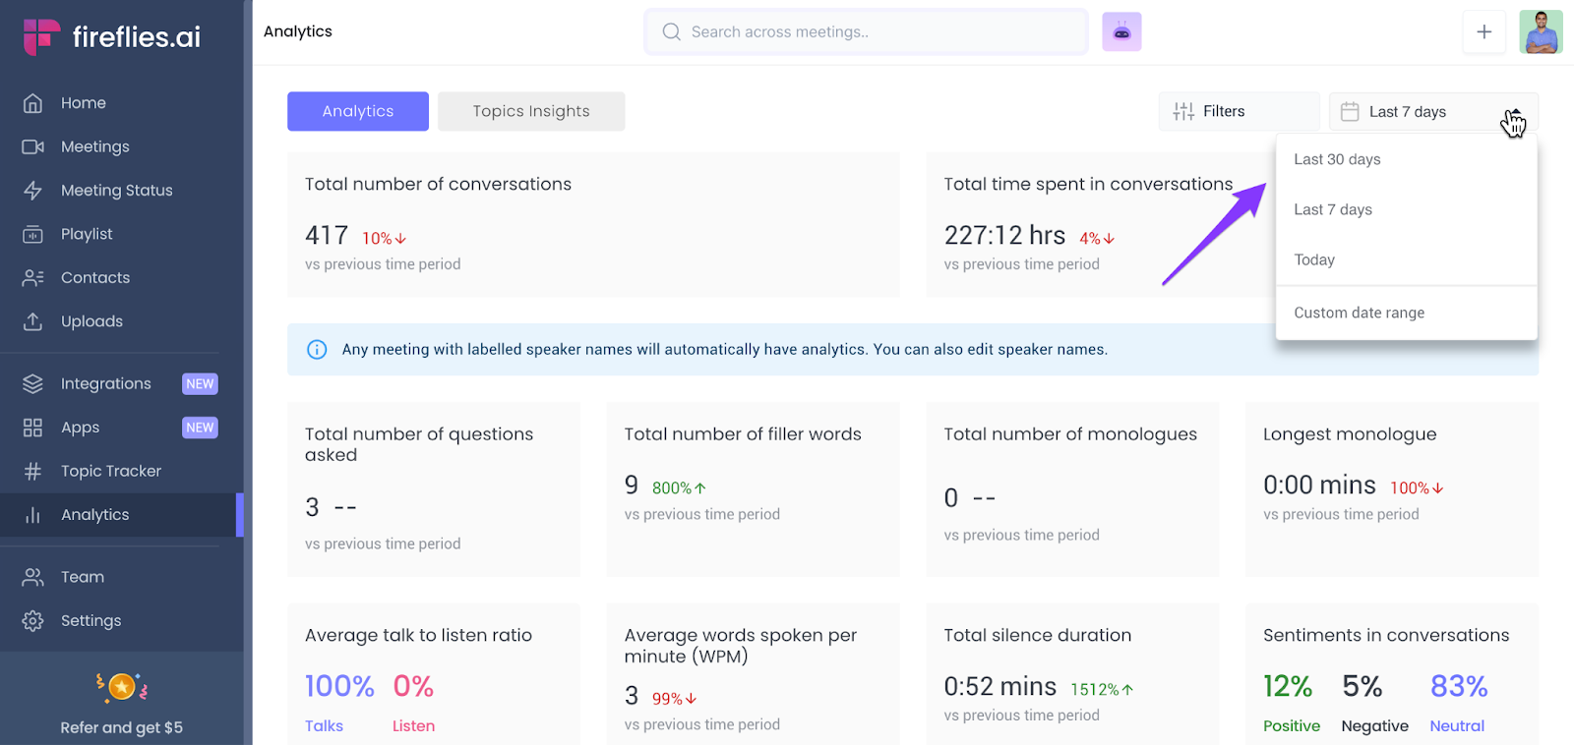Choose Today from date range menu
1574x745 pixels.
1314,259
